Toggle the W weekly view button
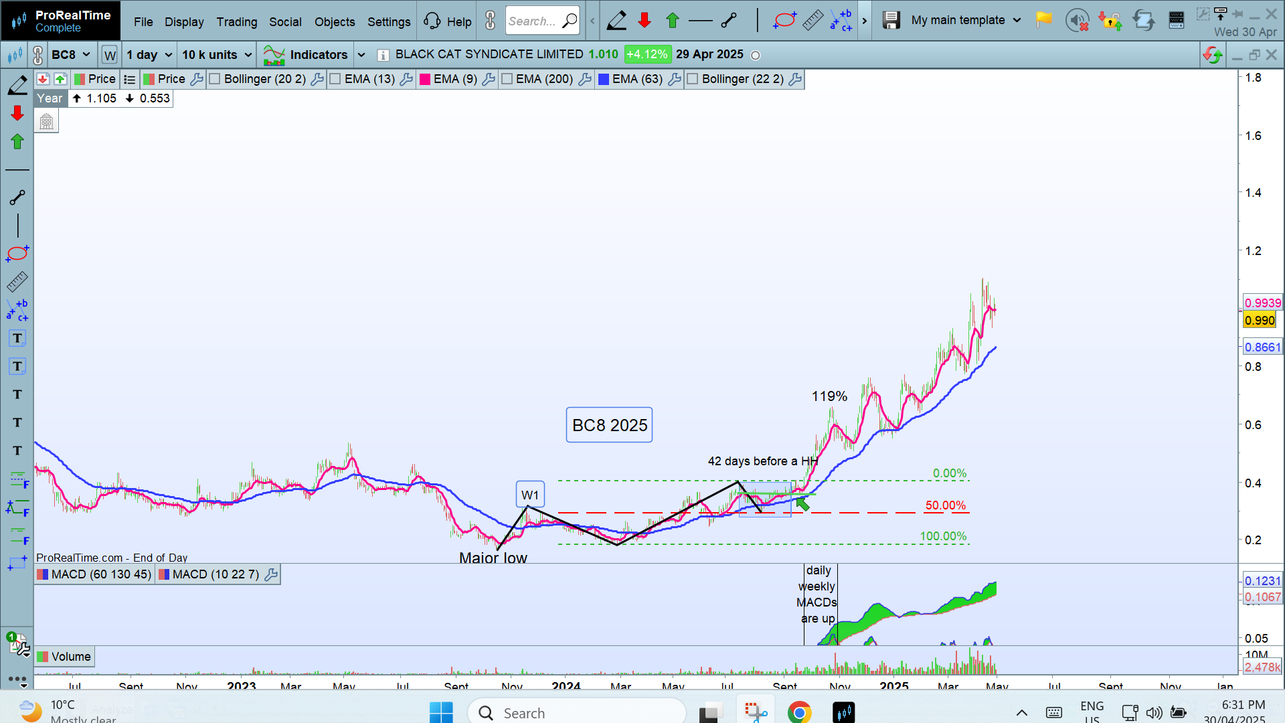1285x723 pixels. (110, 55)
